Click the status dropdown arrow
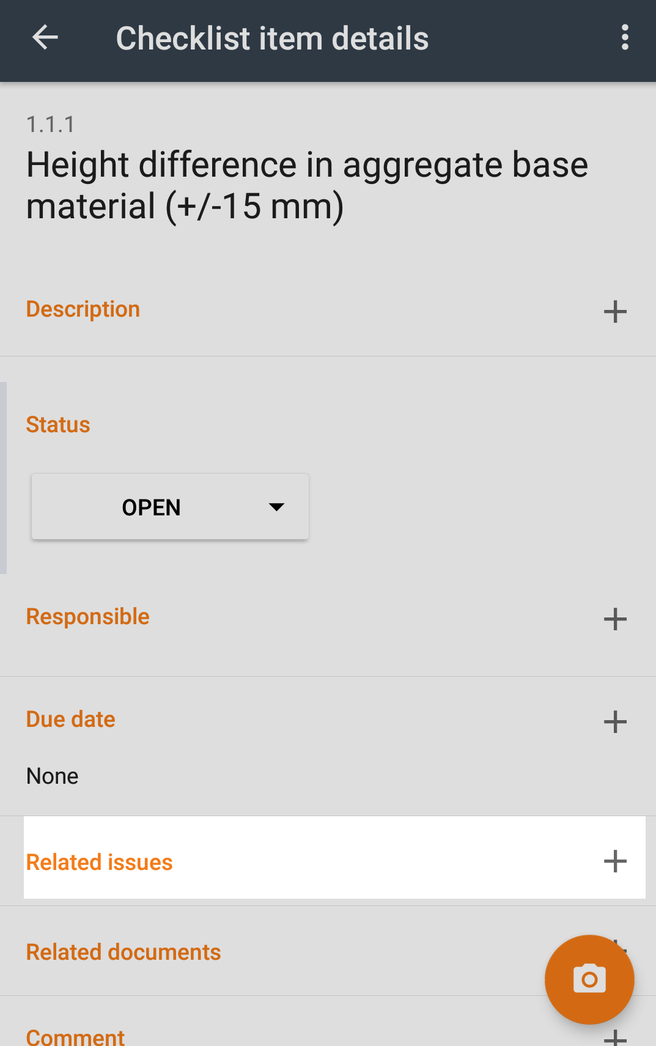 (x=276, y=507)
